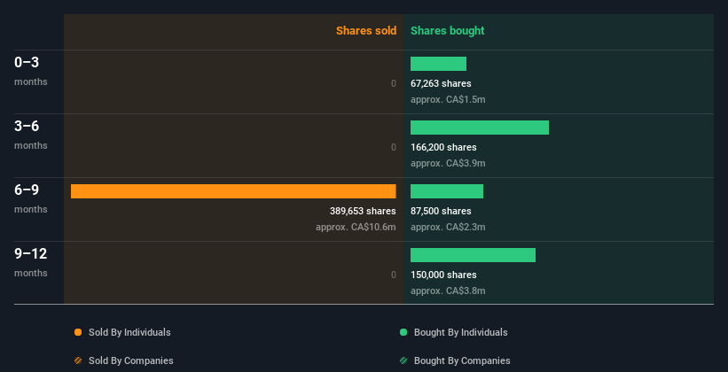Click the green Bought By Individuals legend dot
The height and width of the screenshot is (372, 728).
[403, 332]
